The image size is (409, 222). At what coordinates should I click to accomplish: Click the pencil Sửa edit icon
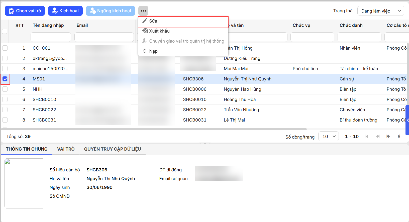click(145, 21)
